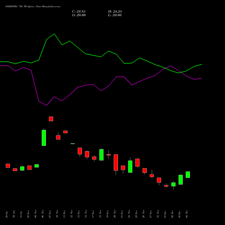
Task: Click the 31 Oct date label
Action: point(21,214)
